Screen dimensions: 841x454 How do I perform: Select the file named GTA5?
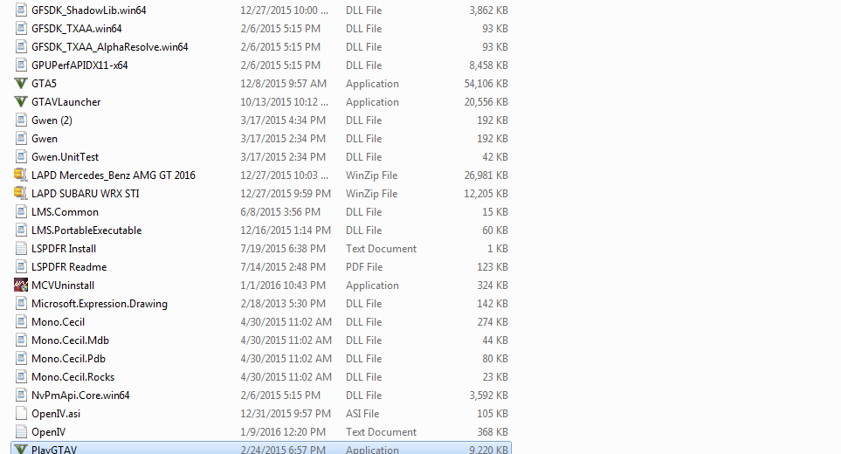coord(44,84)
